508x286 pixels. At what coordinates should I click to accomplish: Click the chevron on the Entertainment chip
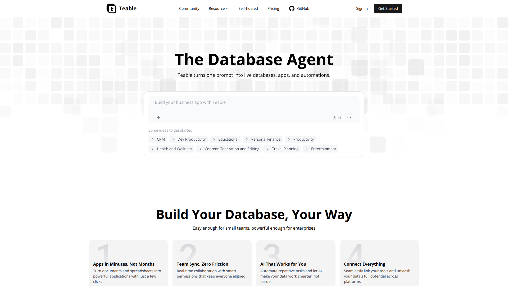[307, 149]
